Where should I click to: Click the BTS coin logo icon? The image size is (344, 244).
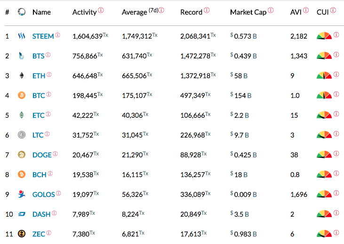point(21,56)
